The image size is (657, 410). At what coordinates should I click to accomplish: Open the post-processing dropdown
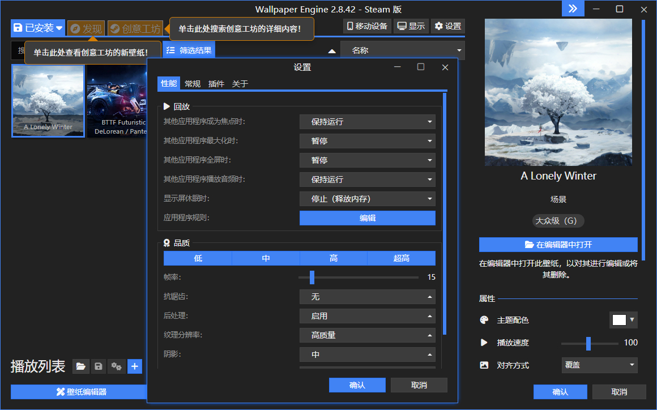coord(368,316)
